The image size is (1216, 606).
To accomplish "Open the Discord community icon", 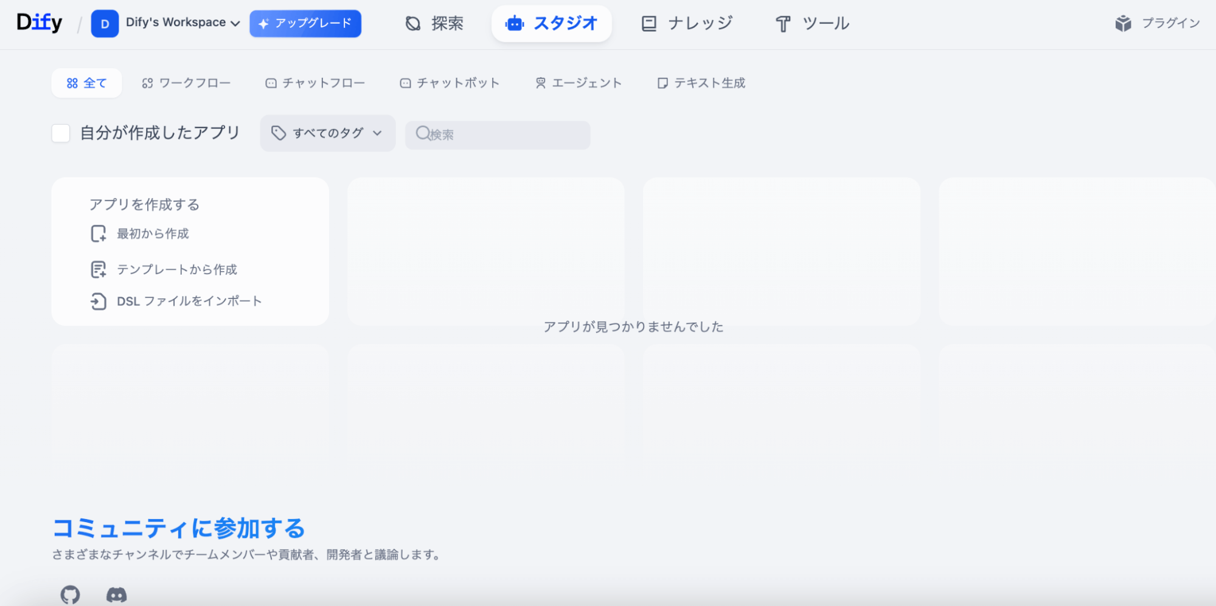I will [x=117, y=594].
